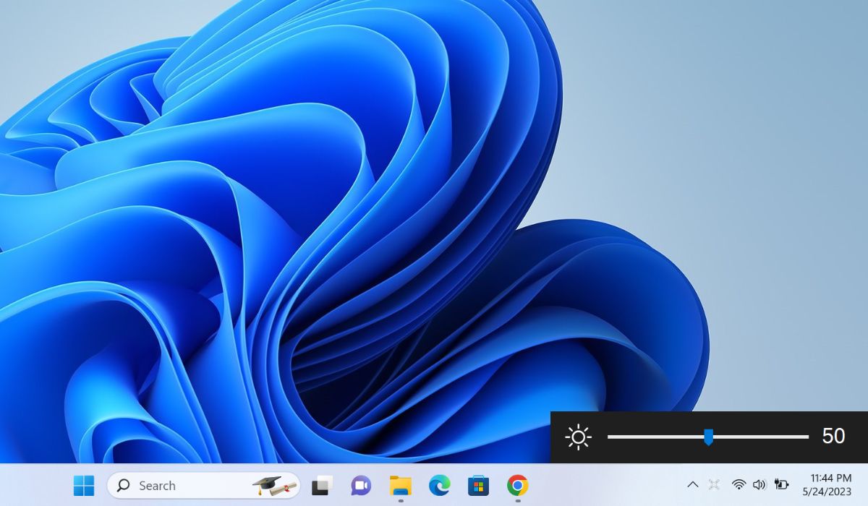Open the Microsoft Store app
The image size is (868, 506).
click(x=479, y=485)
